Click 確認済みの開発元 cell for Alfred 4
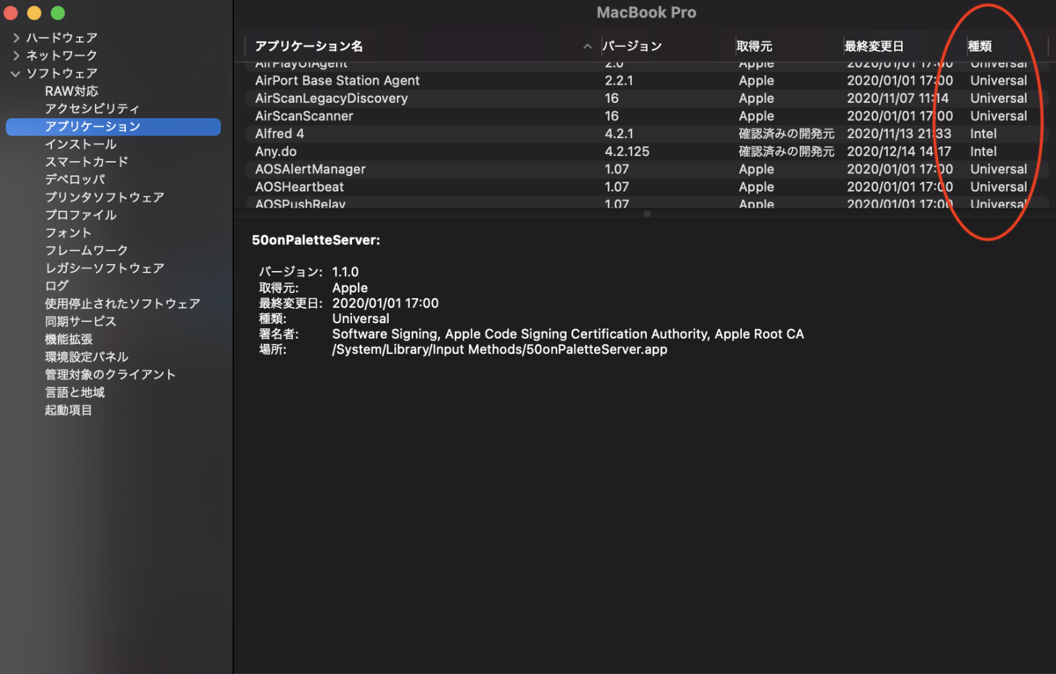 point(787,134)
